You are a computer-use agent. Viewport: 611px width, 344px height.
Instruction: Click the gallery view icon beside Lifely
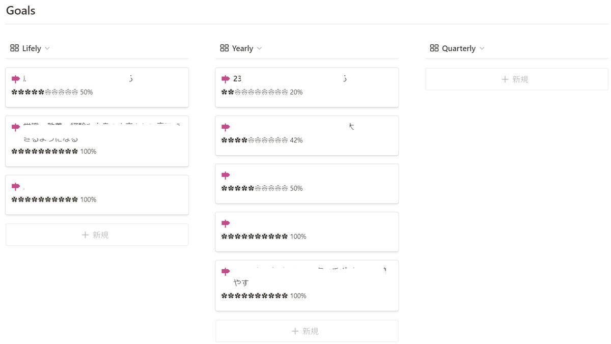click(14, 48)
